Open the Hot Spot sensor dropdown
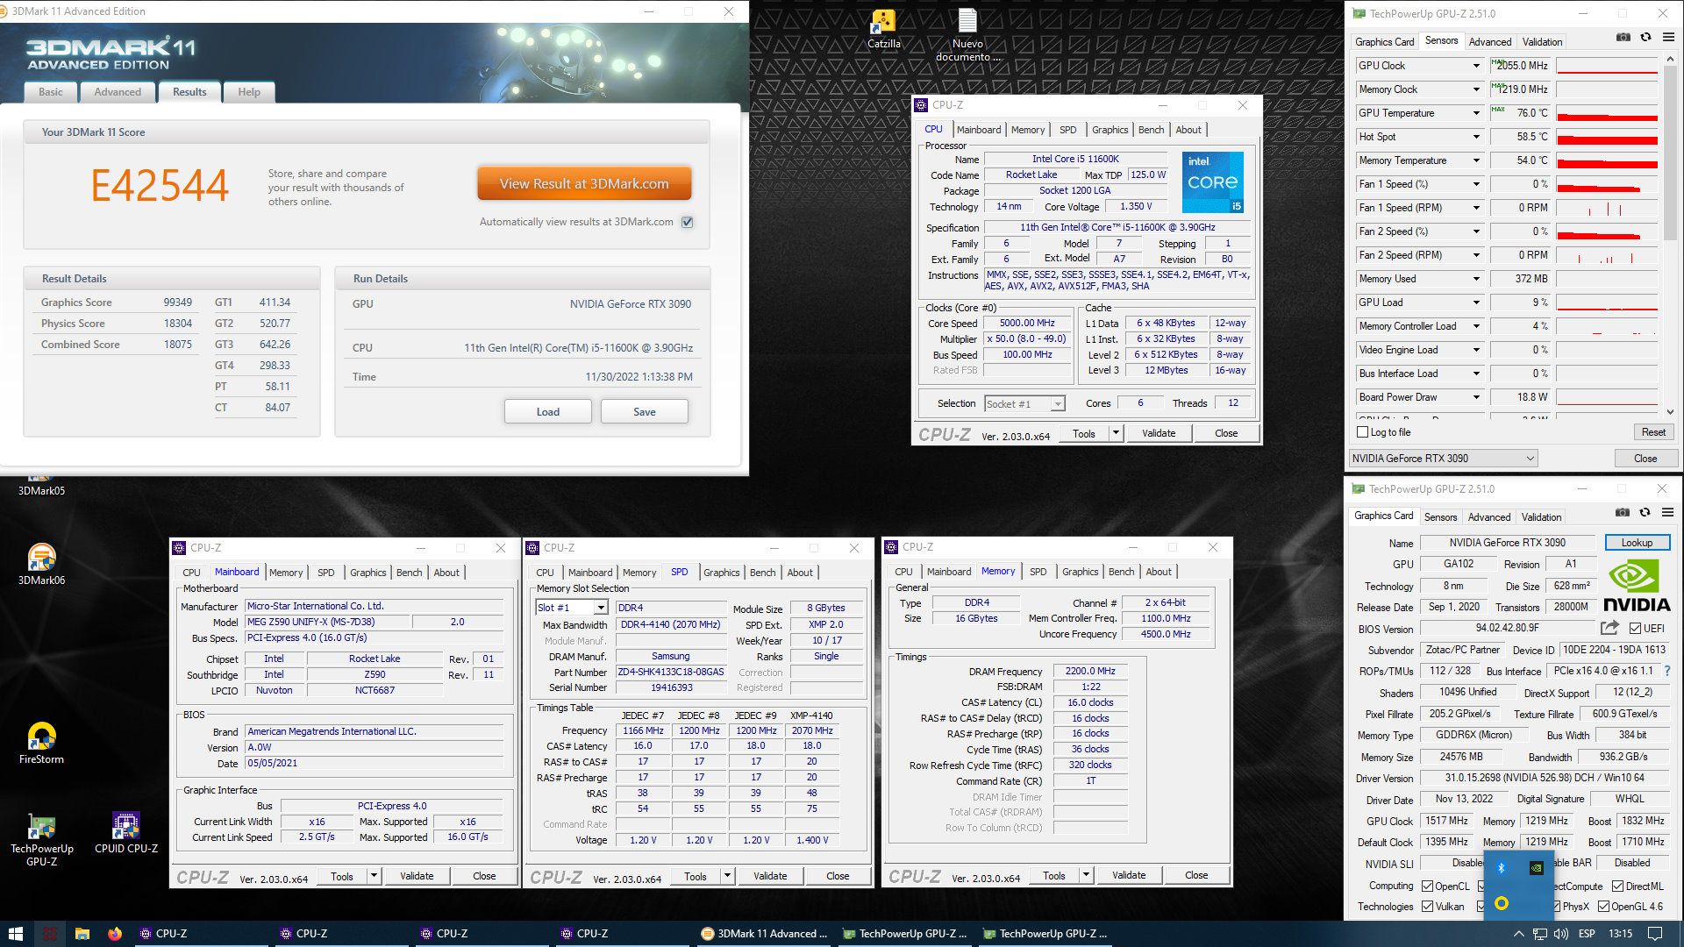 [x=1476, y=137]
